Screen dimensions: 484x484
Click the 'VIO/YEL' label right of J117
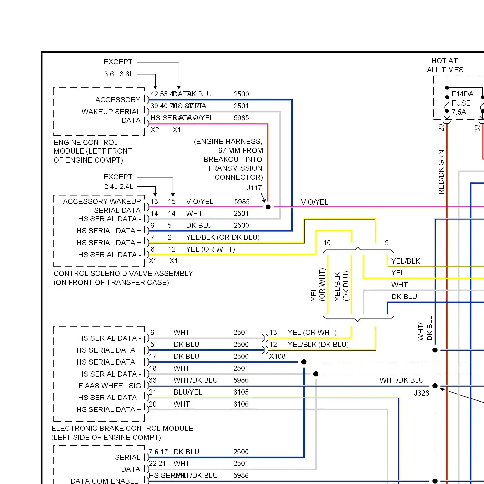point(315,202)
